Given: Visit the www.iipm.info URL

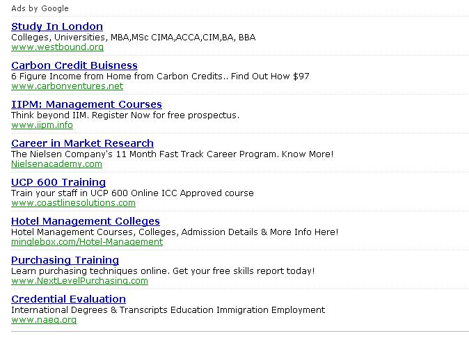Looking at the screenshot, I should point(42,125).
